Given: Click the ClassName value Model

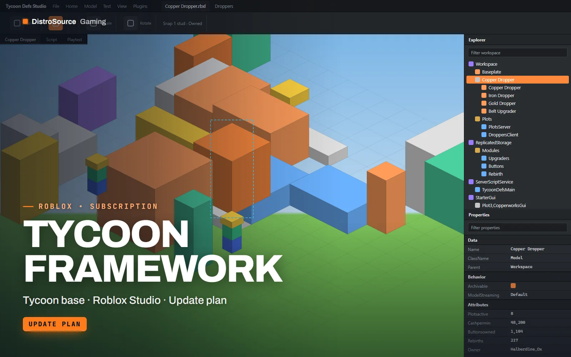Looking at the screenshot, I should click(x=516, y=258).
